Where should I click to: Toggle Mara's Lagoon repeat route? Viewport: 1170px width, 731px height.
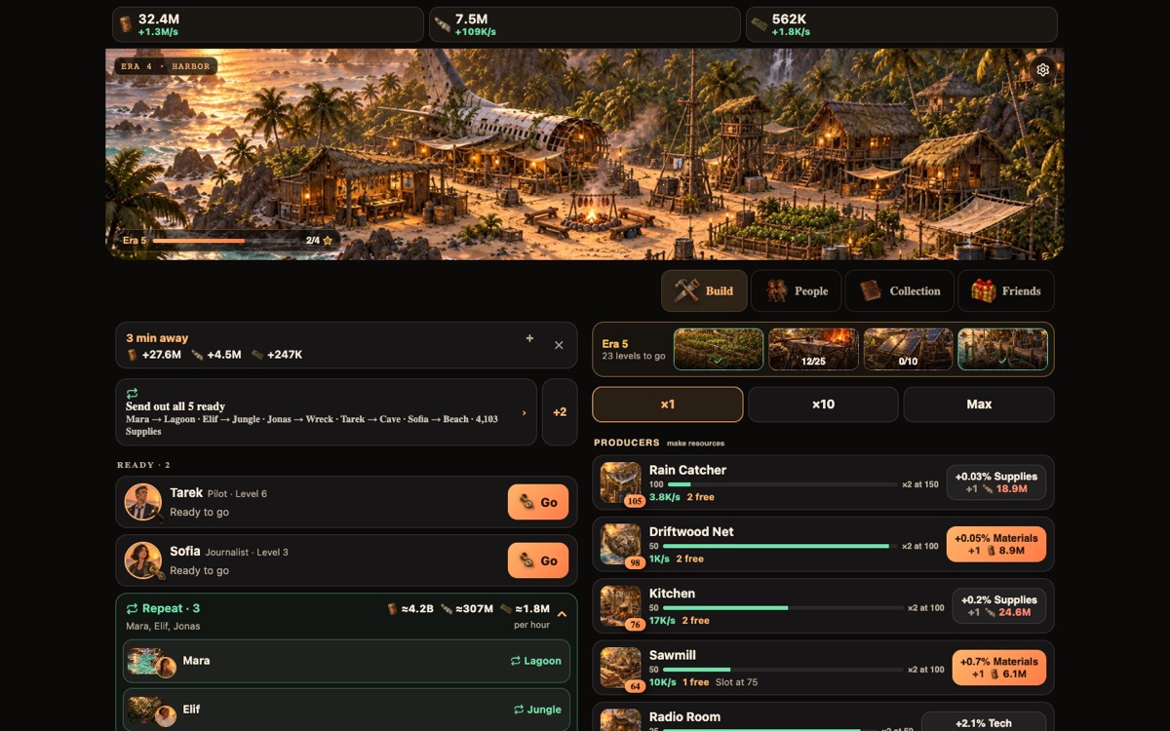(536, 661)
